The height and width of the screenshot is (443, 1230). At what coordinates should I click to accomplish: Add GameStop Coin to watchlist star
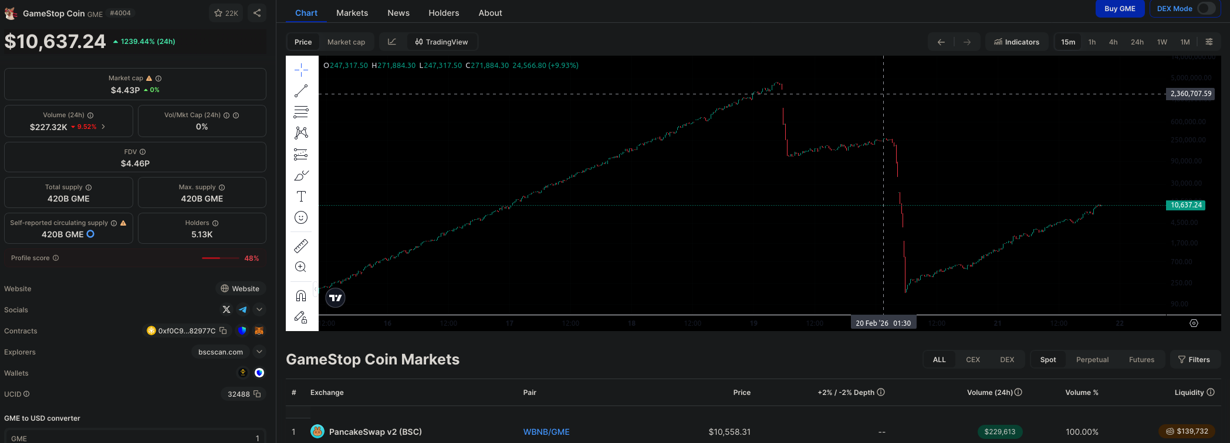click(227, 13)
